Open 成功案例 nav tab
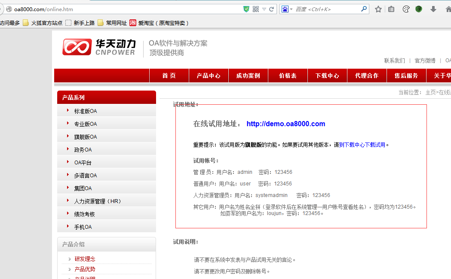This screenshot has height=279, width=451. pyautogui.click(x=248, y=76)
